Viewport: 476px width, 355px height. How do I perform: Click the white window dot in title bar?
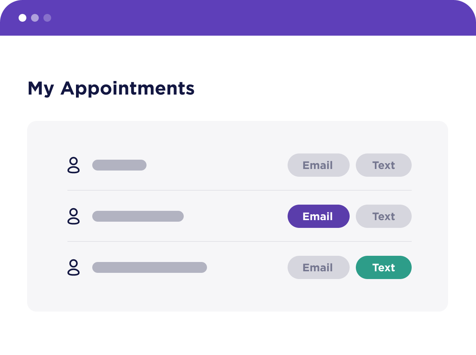pyautogui.click(x=22, y=18)
